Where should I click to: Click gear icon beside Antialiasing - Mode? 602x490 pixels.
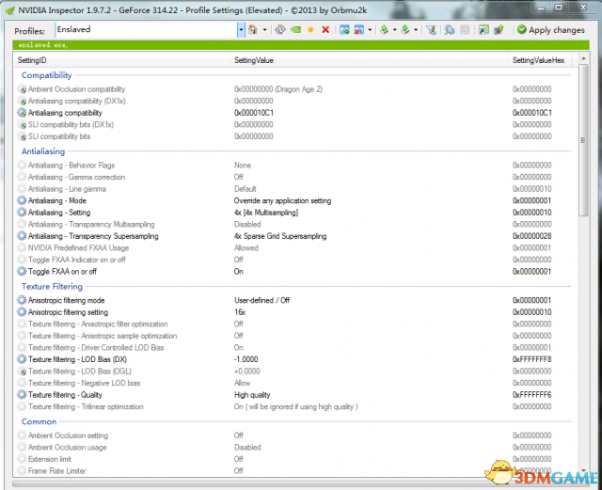point(22,200)
